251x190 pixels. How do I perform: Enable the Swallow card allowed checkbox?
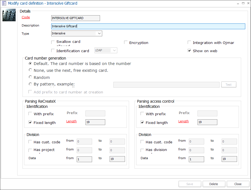(53, 42)
